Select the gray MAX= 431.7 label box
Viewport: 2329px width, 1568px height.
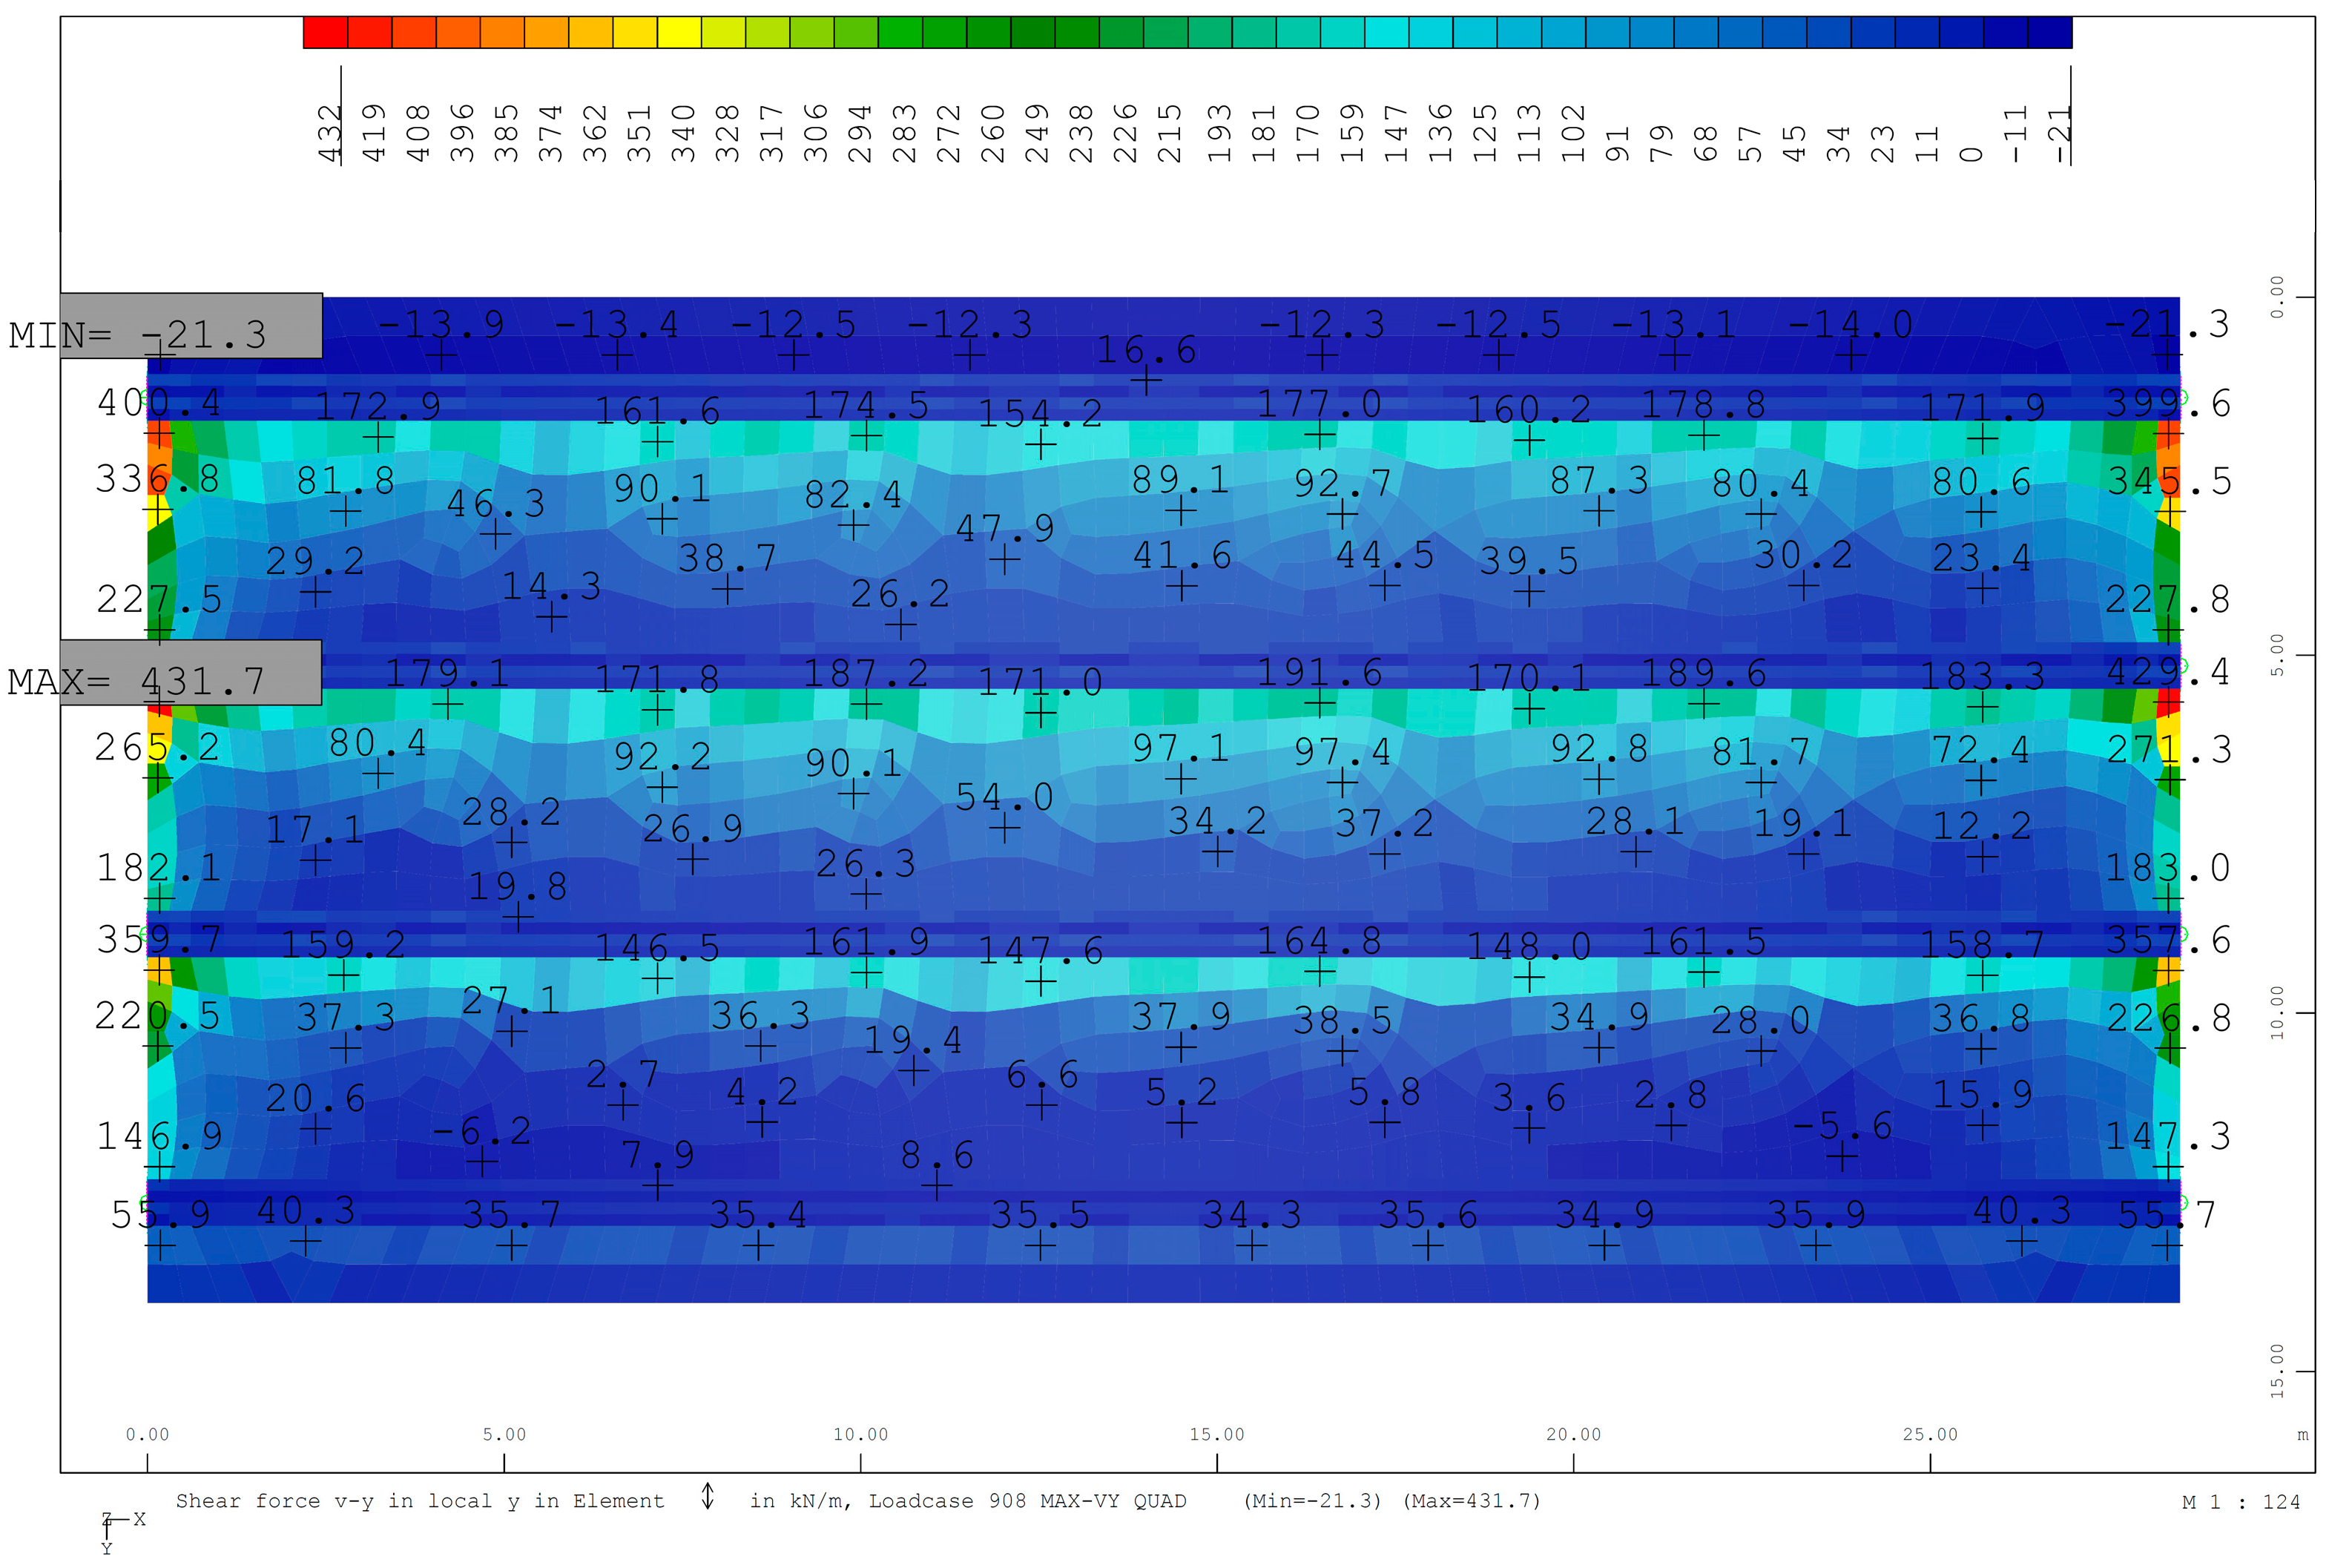pos(191,673)
